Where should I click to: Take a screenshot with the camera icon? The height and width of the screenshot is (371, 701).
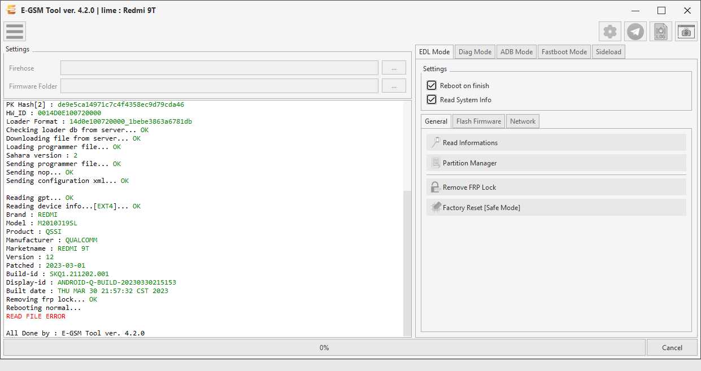point(686,32)
